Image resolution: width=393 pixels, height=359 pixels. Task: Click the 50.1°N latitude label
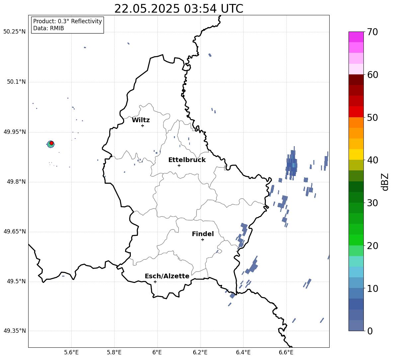point(16,82)
